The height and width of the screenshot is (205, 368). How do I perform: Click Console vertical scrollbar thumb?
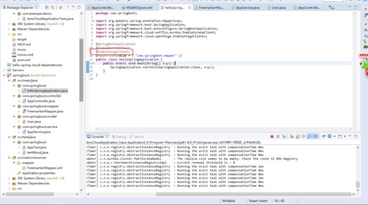[x=358, y=185]
